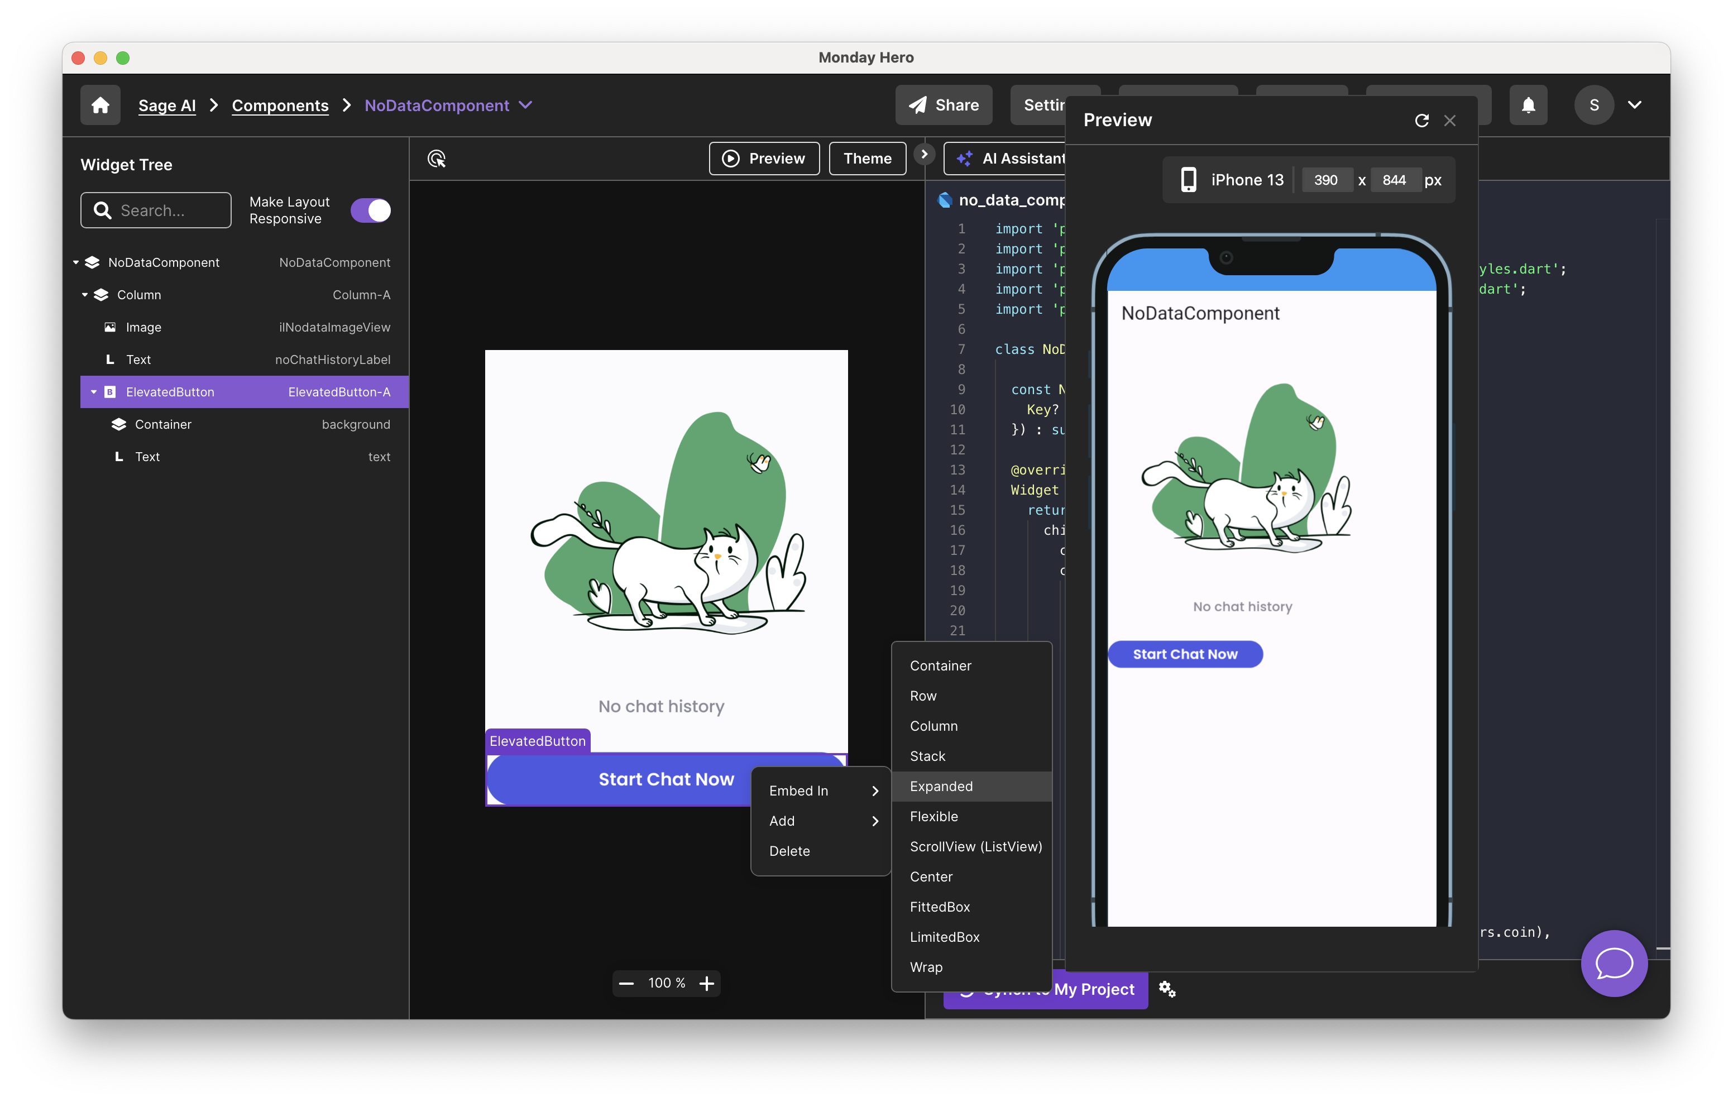Open the NoDataComponent breadcrumb dropdown
This screenshot has height=1102, width=1733.
526,105
